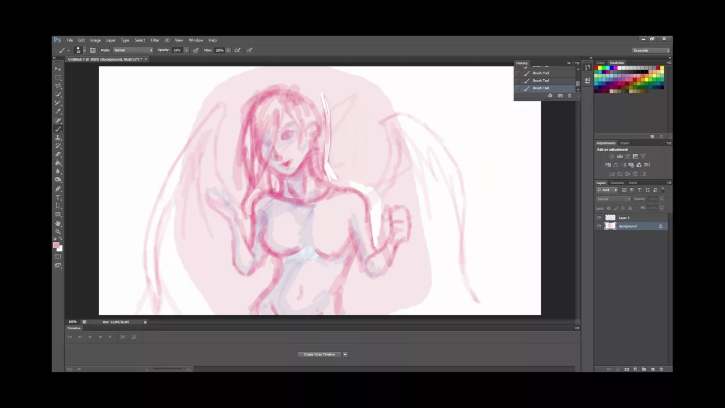Select the Horizontal Type tool
Screen dimensions: 725x408
click(58, 197)
